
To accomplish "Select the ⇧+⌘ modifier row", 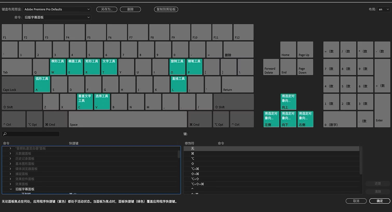I will tap(271, 174).
